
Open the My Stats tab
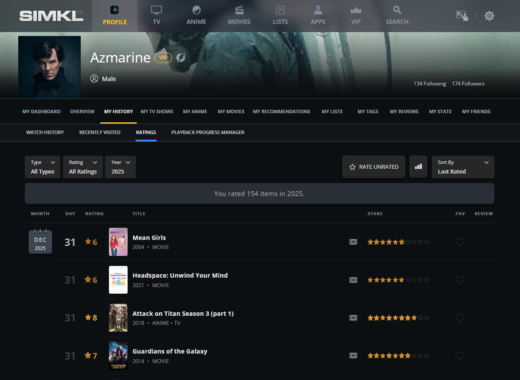pyautogui.click(x=440, y=111)
